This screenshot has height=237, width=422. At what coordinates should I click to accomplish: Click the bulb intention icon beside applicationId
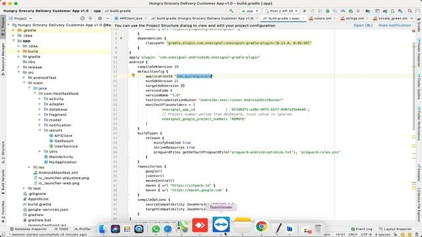133,76
